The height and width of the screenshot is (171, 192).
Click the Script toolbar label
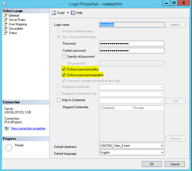(61, 13)
